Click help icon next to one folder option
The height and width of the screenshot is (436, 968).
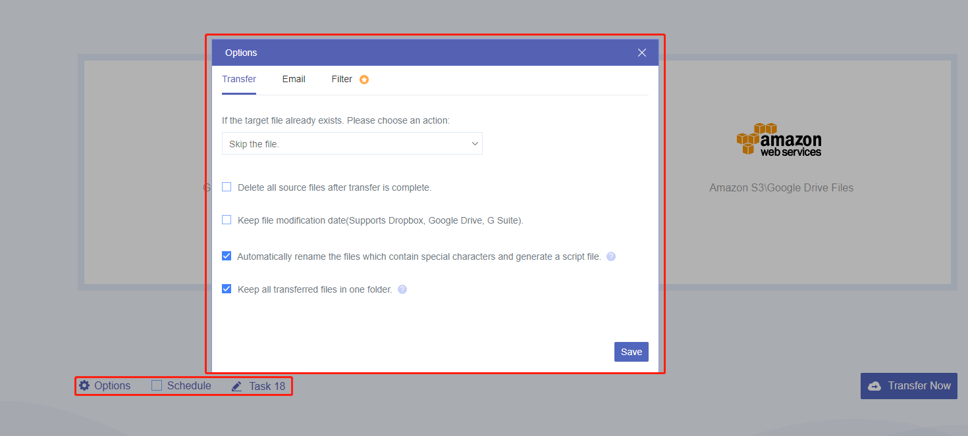coord(402,289)
